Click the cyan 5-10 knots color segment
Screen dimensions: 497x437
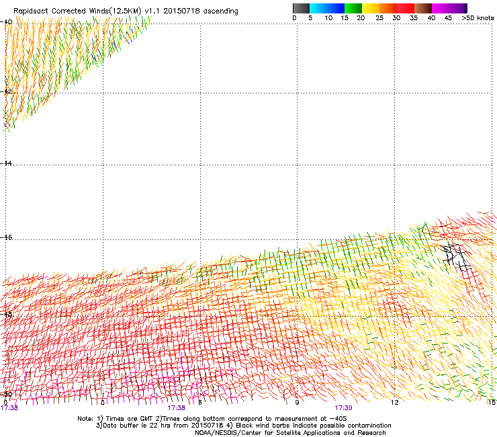318,8
